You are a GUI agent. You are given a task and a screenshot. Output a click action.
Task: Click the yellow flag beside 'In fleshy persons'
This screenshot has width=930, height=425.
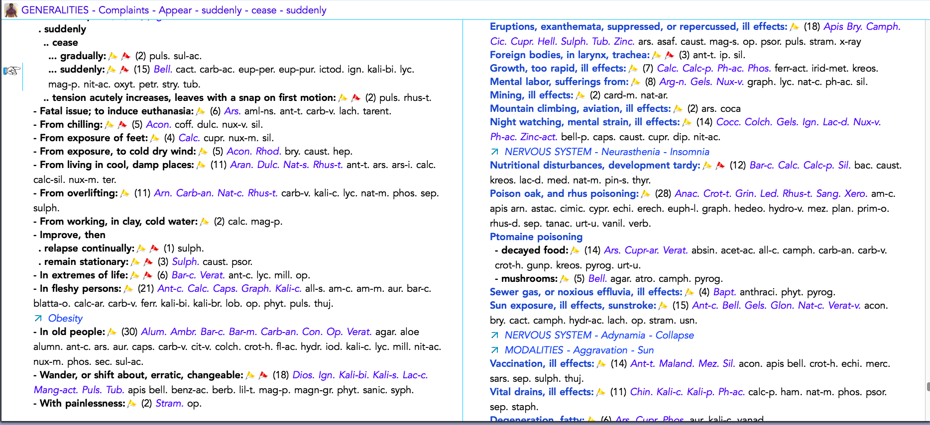[x=128, y=288]
